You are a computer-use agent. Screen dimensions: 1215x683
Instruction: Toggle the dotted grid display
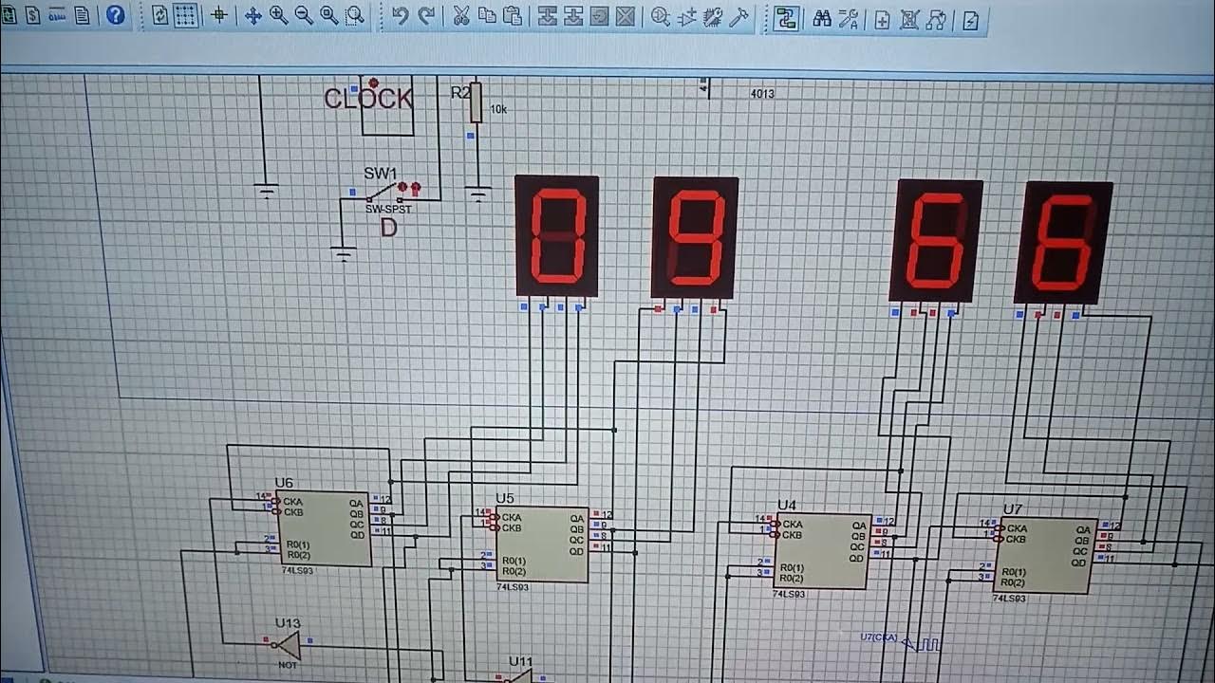[x=186, y=15]
